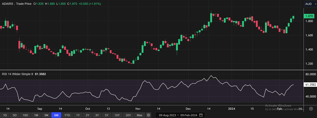Click the 1.200 price axis label
317x118 pixels.
tap(309, 64)
